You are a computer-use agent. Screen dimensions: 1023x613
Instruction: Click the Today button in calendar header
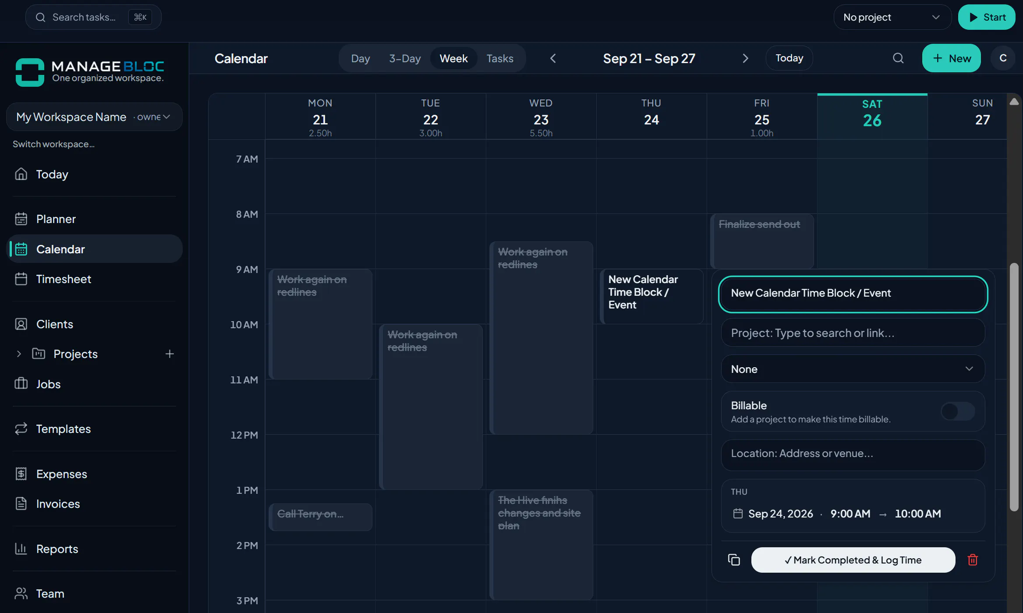789,58
